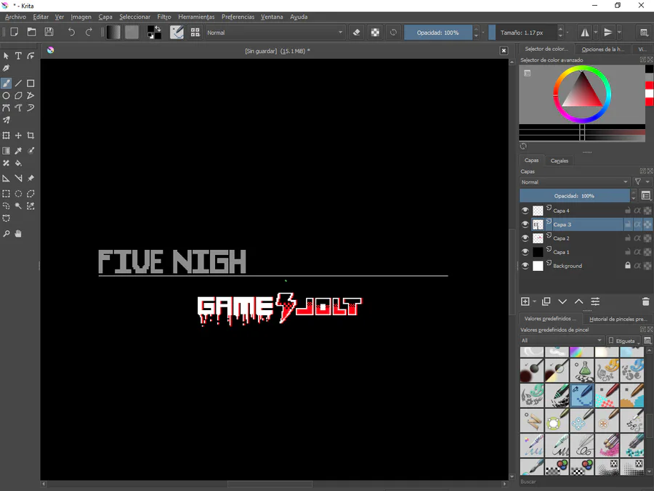This screenshot has height=491, width=654.
Task: Adjust the brush Opacidad slider
Action: click(x=438, y=33)
